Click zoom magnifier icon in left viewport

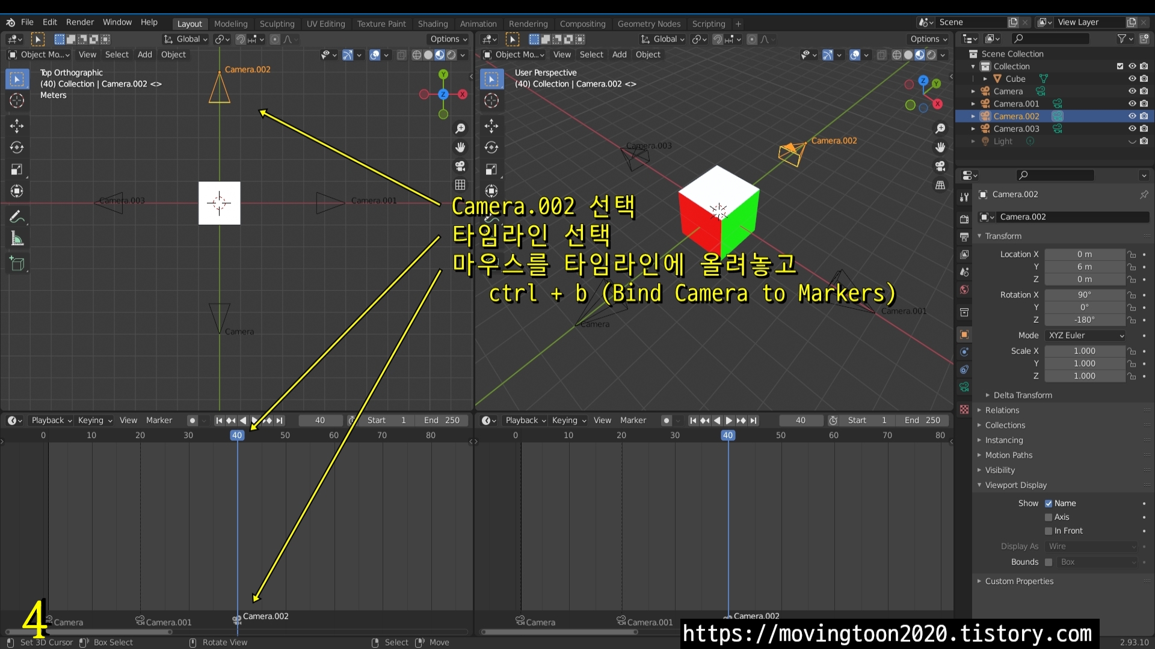click(x=460, y=129)
